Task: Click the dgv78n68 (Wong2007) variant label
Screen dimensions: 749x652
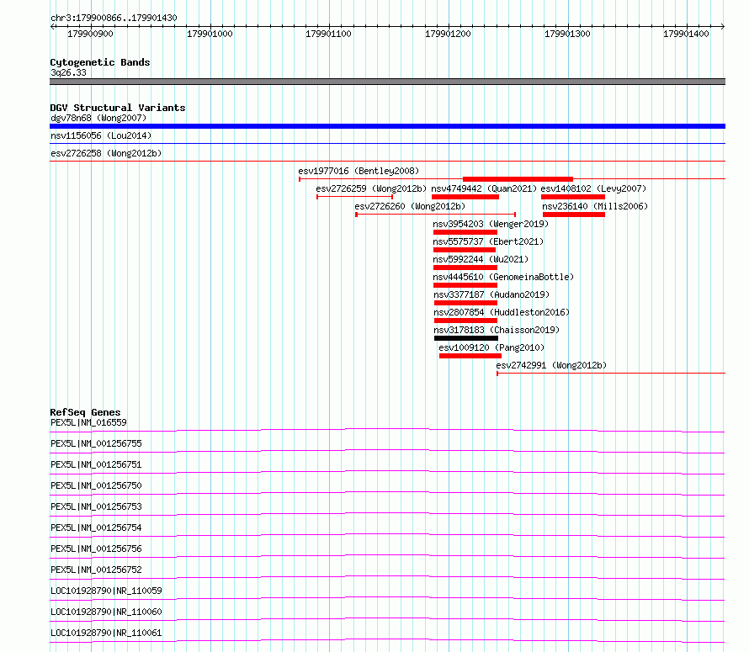Action: coord(98,118)
